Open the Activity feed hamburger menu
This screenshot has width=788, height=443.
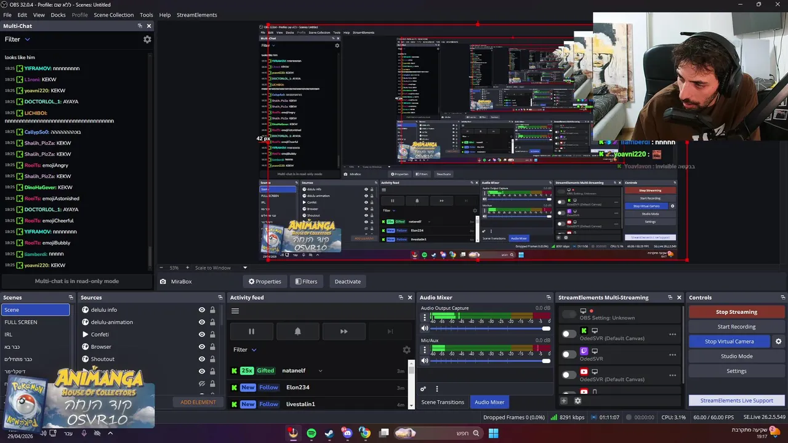point(235,311)
